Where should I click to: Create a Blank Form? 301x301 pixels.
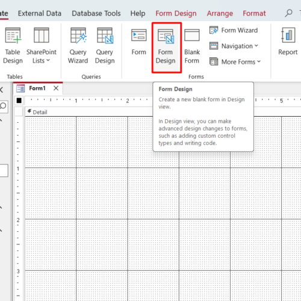click(192, 46)
